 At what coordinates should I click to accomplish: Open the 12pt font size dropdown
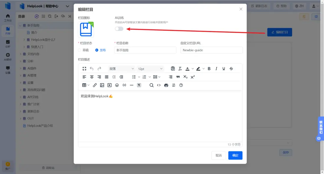click(x=150, y=69)
